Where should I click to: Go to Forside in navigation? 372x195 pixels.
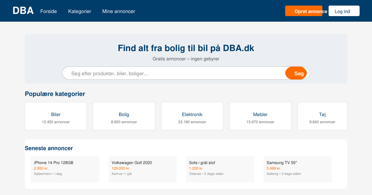pos(49,11)
